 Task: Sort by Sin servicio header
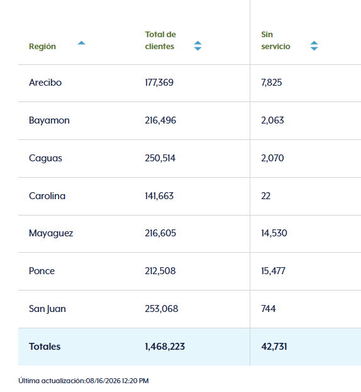coord(275,40)
